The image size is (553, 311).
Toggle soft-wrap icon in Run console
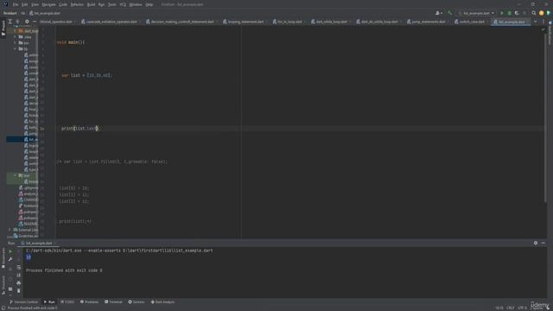click(19, 267)
